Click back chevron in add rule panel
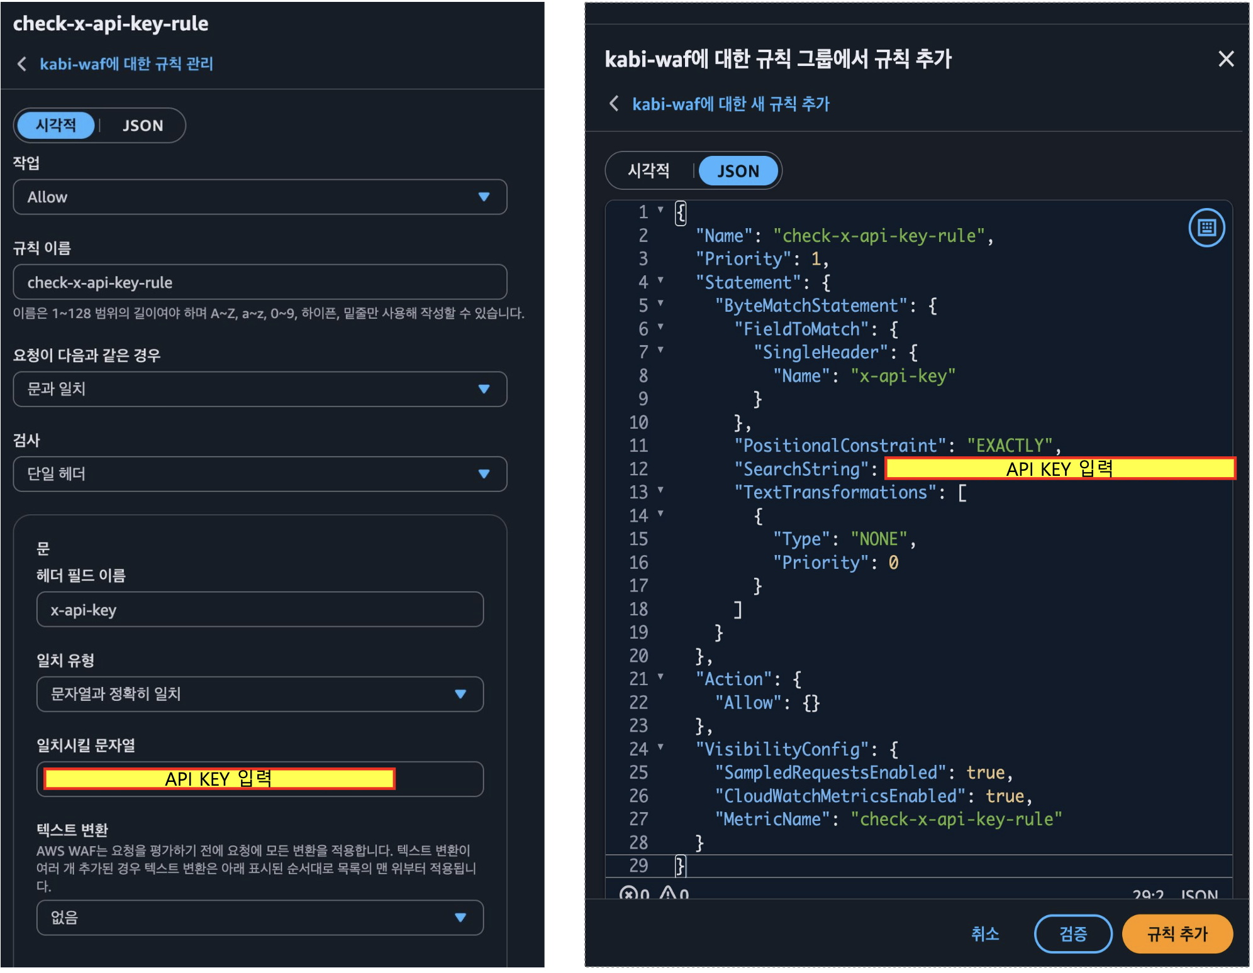This screenshot has width=1253, height=973. point(614,104)
